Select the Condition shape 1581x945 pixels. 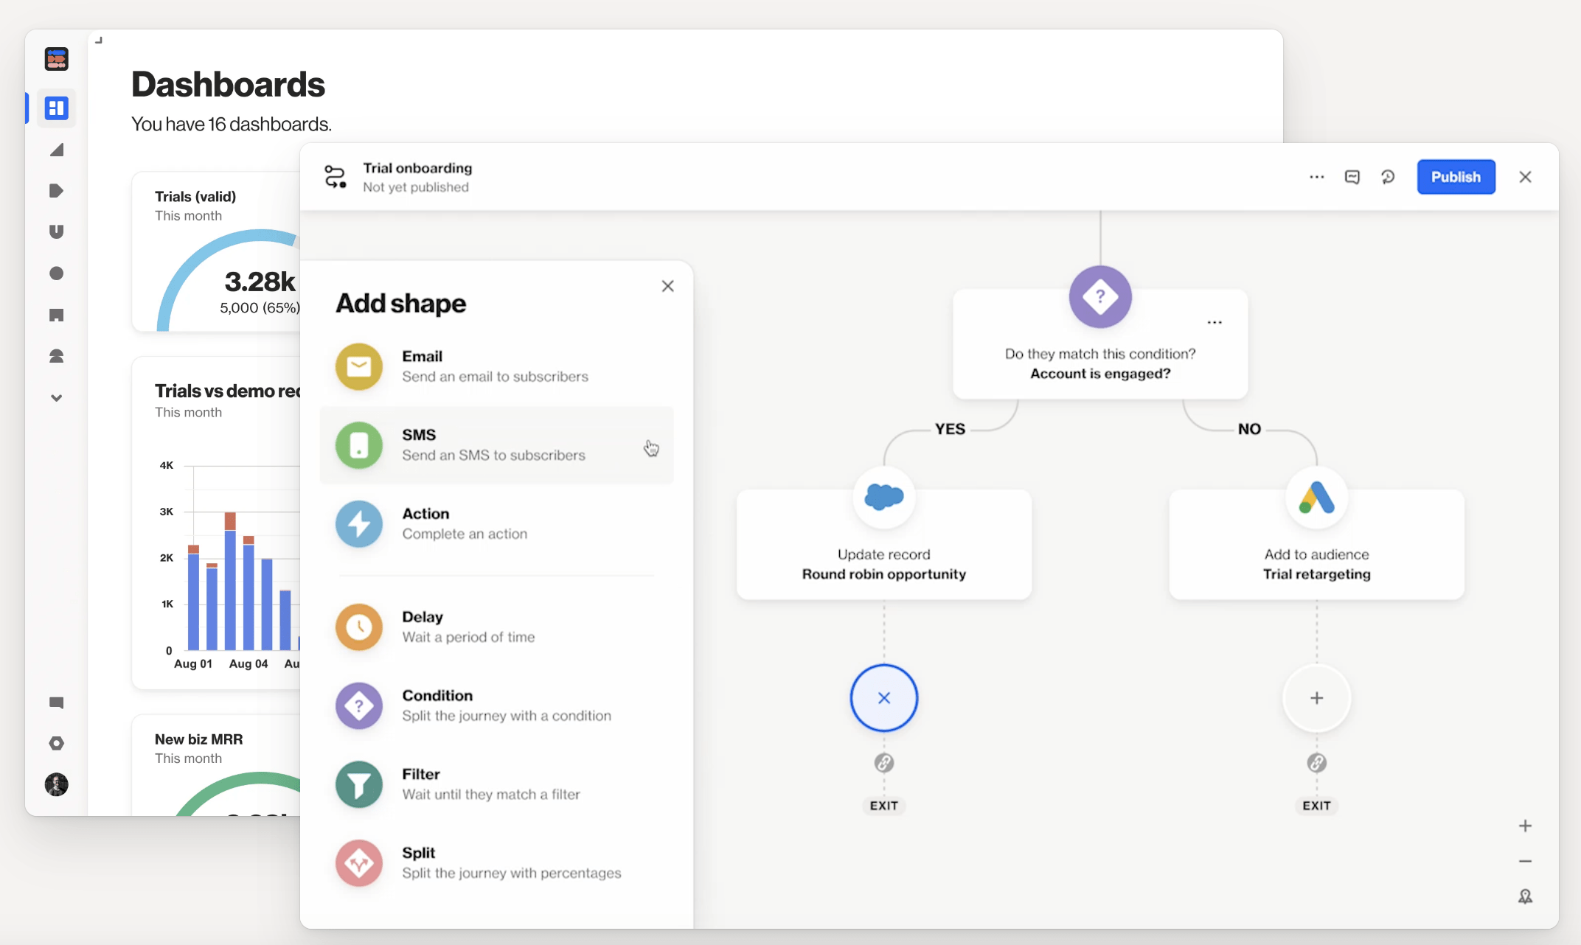pyautogui.click(x=496, y=705)
